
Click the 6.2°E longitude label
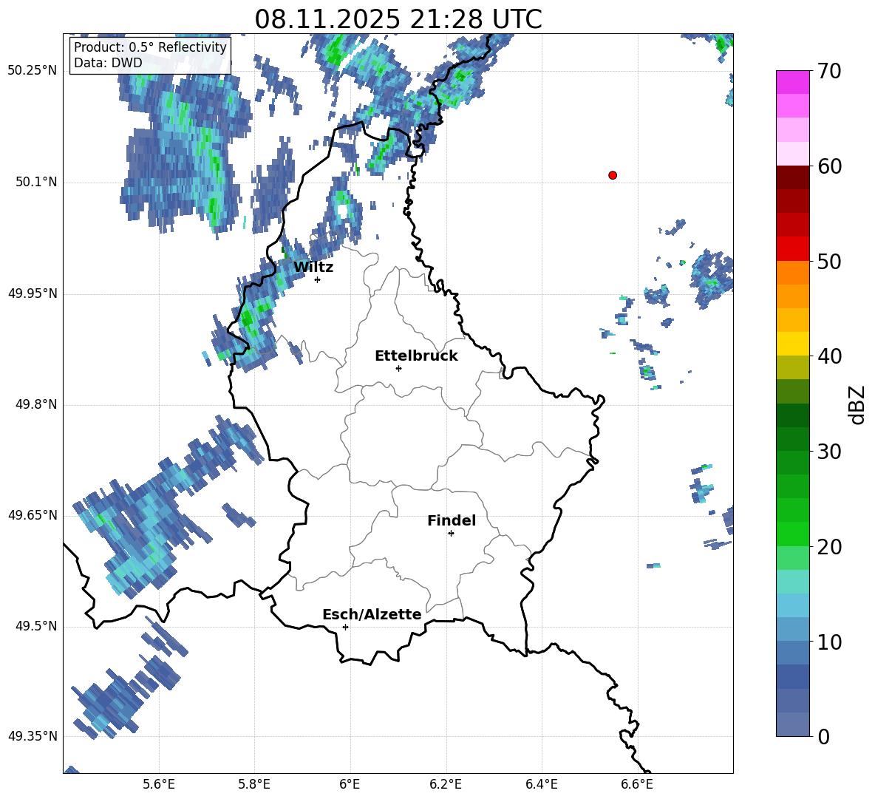click(x=446, y=784)
